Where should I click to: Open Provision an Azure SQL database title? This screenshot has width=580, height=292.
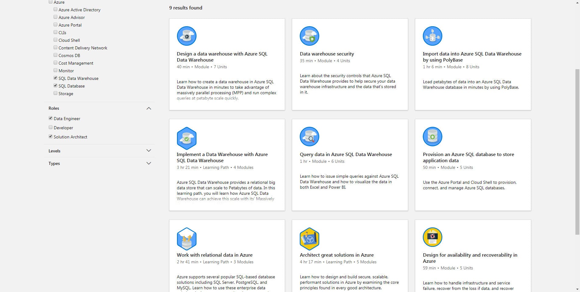468,157
